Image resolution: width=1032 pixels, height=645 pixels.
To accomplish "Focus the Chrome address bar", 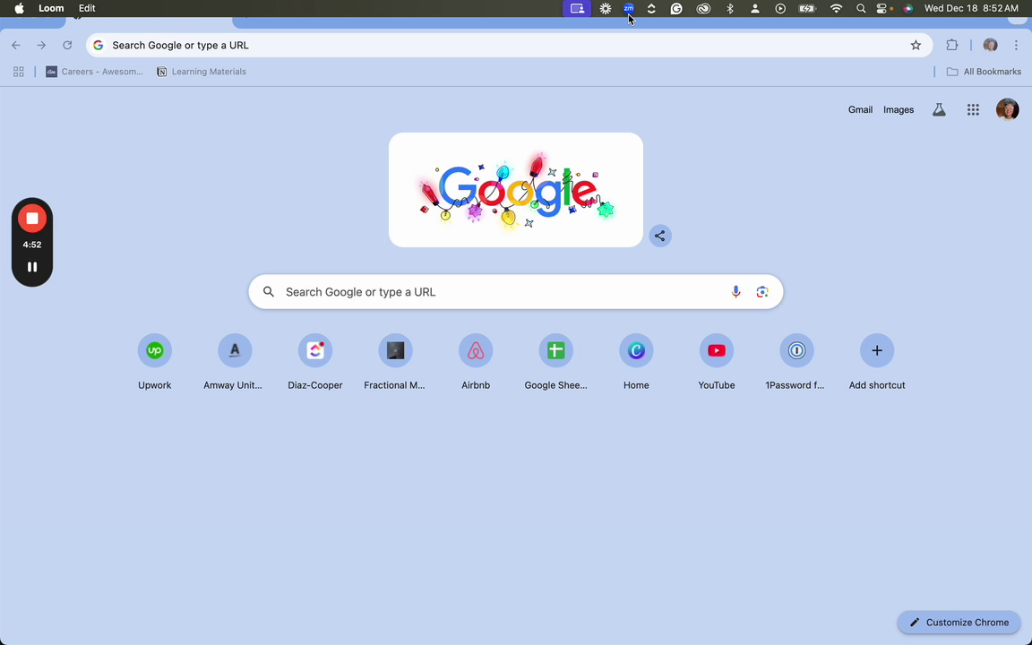I will point(510,46).
